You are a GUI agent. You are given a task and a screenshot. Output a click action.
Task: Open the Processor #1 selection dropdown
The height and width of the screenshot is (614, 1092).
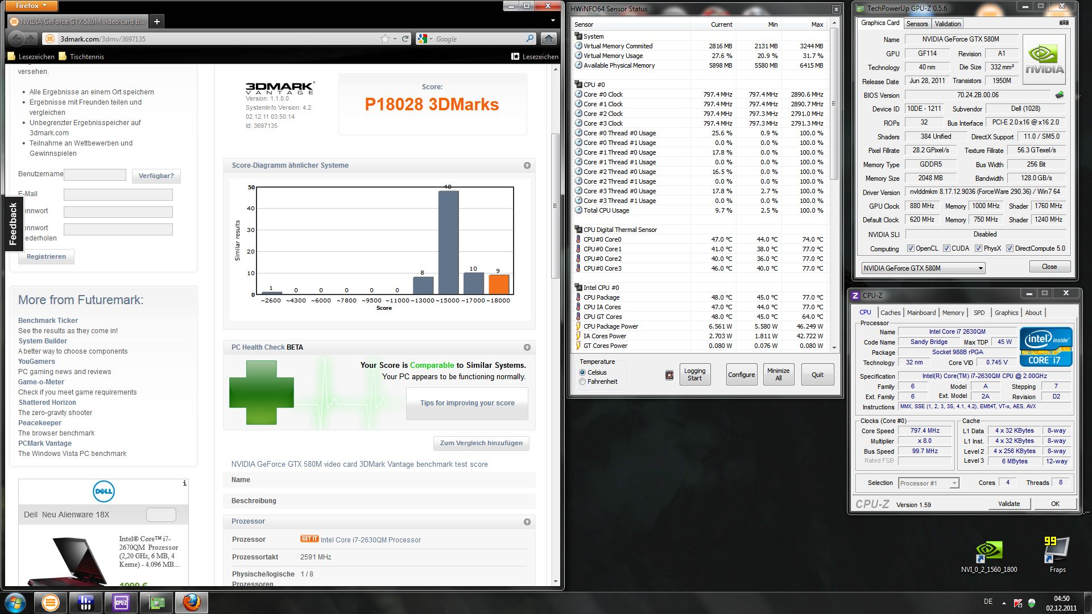coord(928,483)
